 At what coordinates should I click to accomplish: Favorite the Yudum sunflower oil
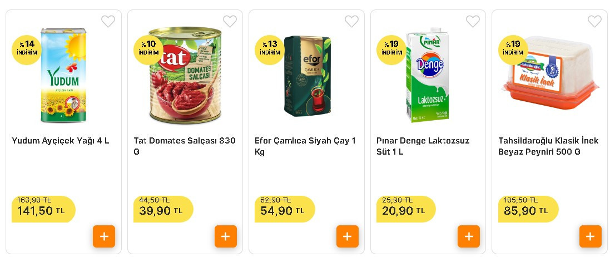click(108, 22)
